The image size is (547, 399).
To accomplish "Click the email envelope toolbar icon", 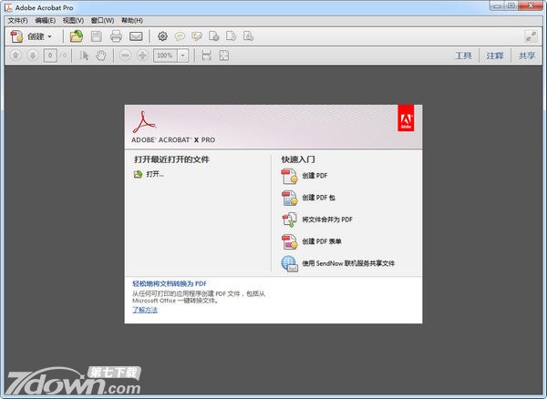I will (136, 36).
